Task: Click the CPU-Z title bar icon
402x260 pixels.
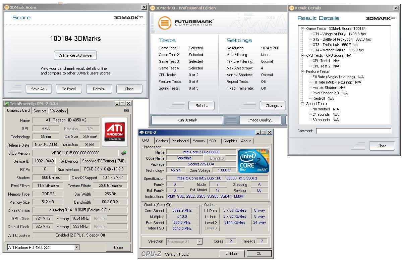Action: coord(141,133)
